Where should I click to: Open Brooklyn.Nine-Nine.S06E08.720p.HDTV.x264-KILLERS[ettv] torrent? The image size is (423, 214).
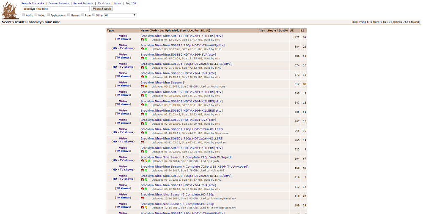click(186, 176)
